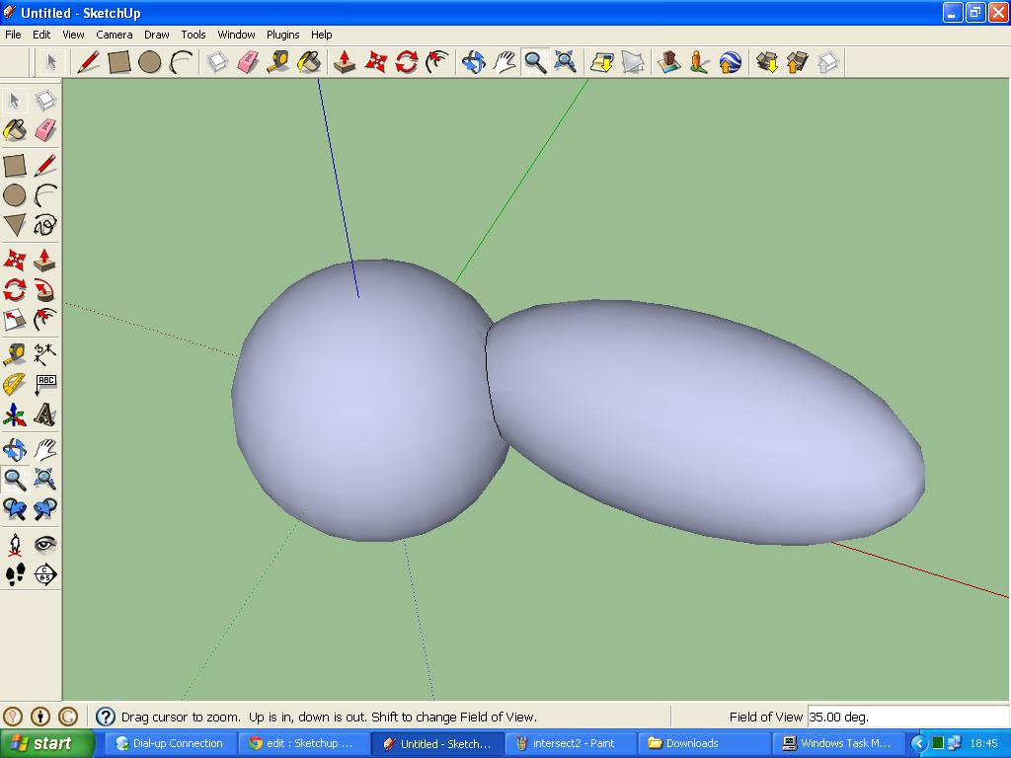
Task: Go to the Previous camera view
Action: pyautogui.click(x=14, y=509)
